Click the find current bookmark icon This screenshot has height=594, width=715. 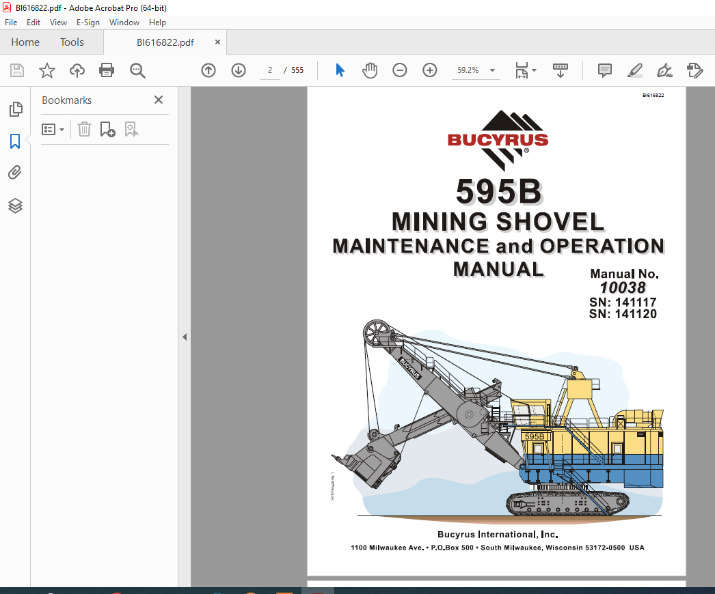tap(131, 129)
